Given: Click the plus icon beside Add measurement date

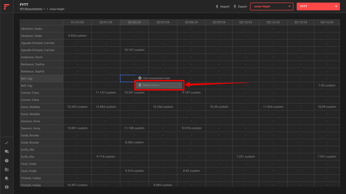Looking at the screenshot, I should (140, 78).
